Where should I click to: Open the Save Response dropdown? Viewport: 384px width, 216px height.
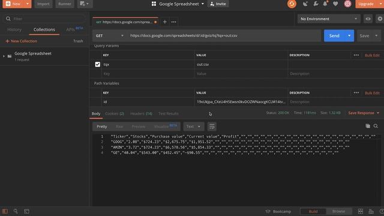click(x=364, y=113)
